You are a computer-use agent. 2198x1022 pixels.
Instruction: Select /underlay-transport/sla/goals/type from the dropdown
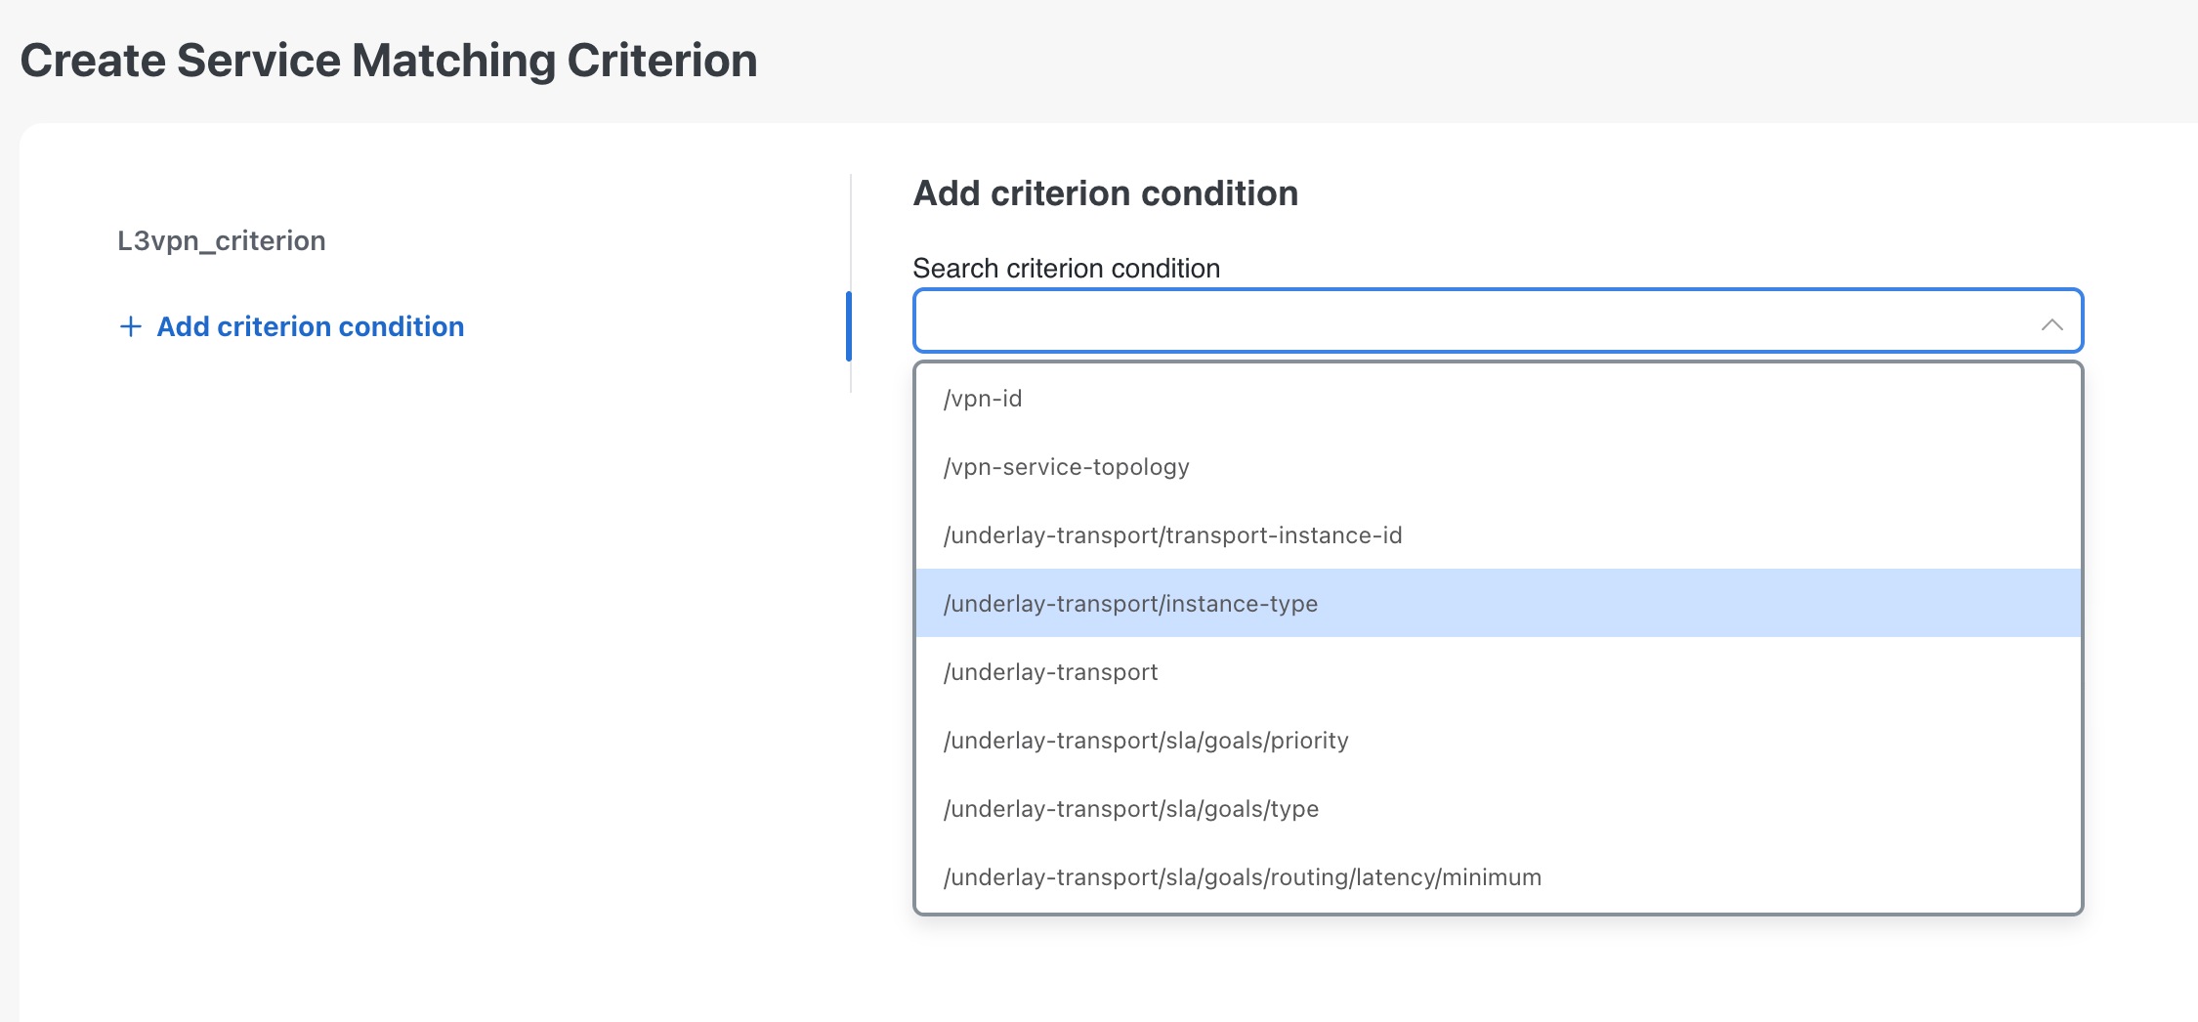tap(1130, 808)
